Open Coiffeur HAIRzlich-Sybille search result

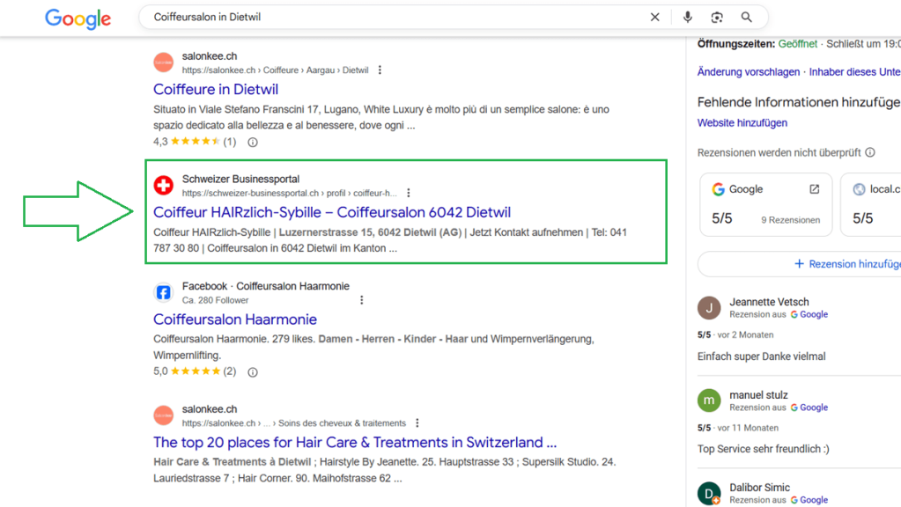pyautogui.click(x=331, y=212)
